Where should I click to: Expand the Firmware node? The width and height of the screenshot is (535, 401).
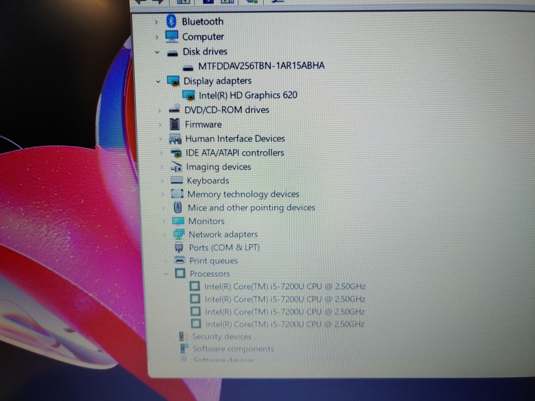coord(160,125)
